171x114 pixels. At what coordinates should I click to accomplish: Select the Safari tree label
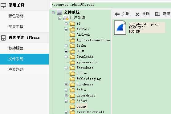(x=82, y=101)
